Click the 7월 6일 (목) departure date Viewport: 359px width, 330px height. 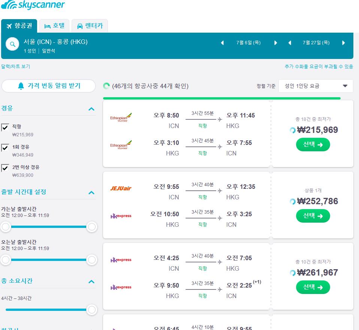248,43
